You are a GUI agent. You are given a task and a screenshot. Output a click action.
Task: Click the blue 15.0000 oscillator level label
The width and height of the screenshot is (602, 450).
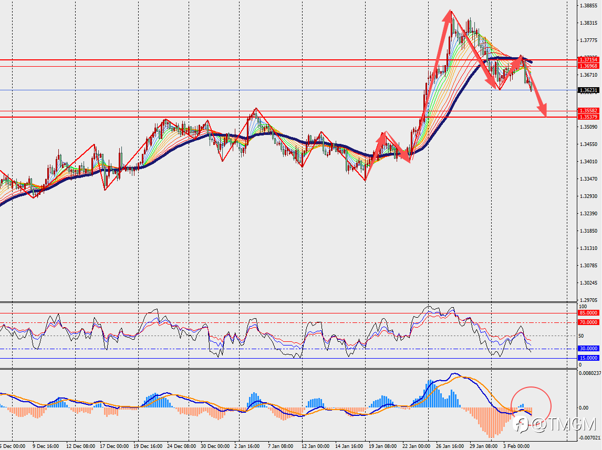point(588,358)
